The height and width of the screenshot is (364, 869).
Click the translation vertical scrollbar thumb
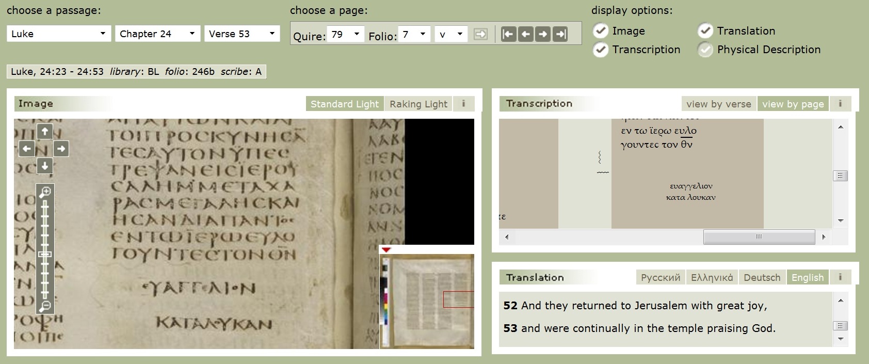click(x=840, y=326)
